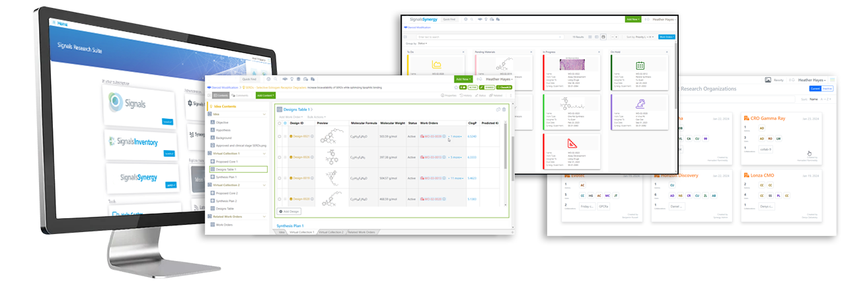
Task: Toggle the Inactive organizations filter
Action: [x=828, y=88]
